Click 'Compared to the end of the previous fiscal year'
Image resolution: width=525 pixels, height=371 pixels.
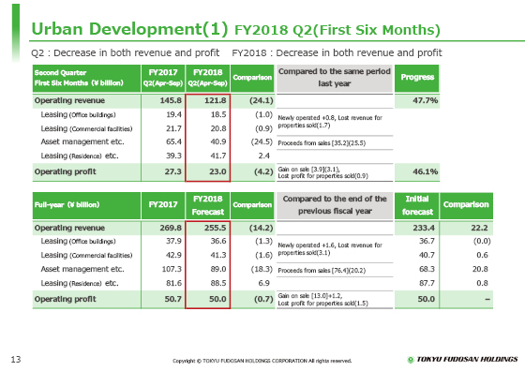335,205
